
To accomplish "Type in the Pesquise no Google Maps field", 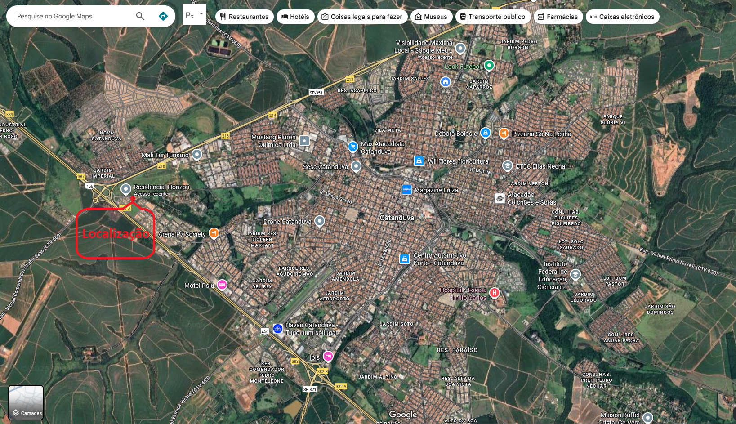I will point(72,16).
